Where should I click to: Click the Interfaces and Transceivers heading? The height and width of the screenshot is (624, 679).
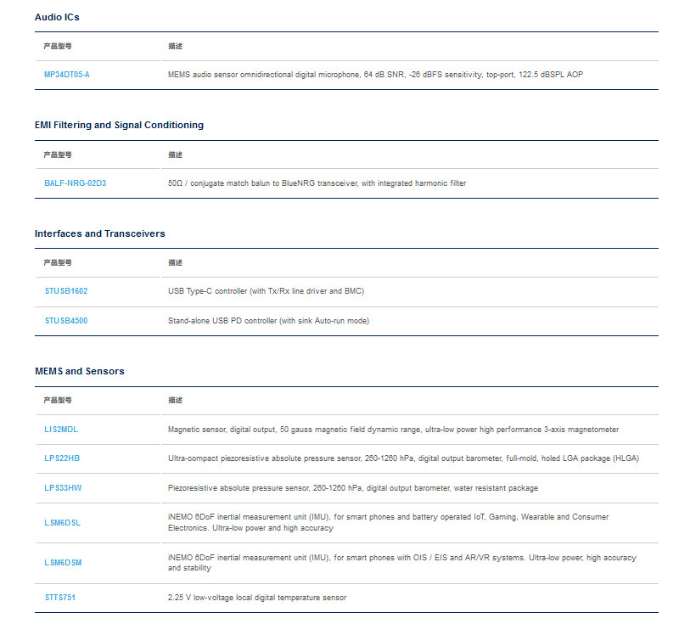pos(100,233)
